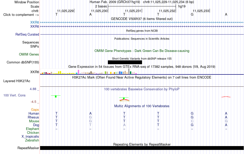The height and width of the screenshot is (154, 244).
Task: Click the Layered H3K27Ac track label
Action: [x=17, y=81]
